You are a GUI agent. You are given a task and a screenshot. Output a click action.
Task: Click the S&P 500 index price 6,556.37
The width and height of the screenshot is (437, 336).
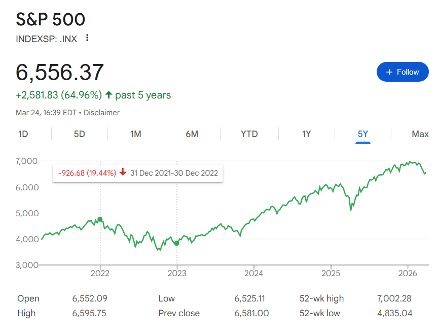tap(60, 73)
